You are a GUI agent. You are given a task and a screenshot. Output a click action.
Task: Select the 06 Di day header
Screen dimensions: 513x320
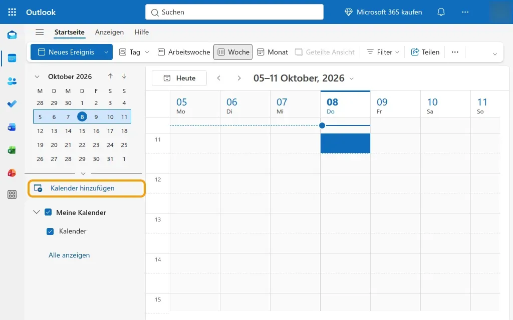point(245,105)
